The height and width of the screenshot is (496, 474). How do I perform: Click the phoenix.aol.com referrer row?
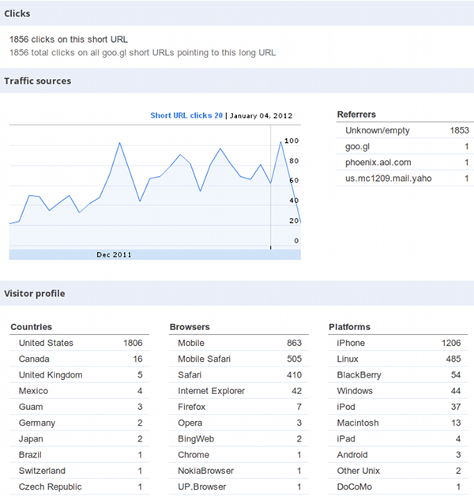coord(405,162)
